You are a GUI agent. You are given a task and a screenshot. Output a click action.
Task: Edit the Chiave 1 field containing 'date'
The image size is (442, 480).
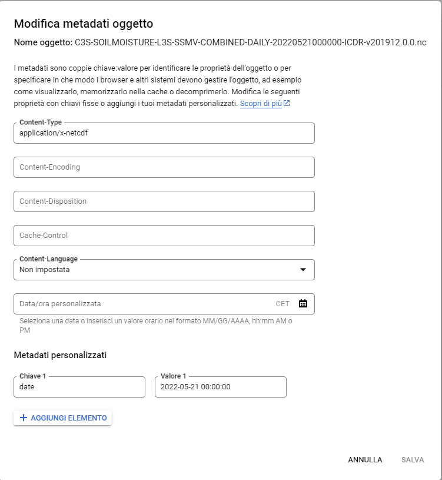click(79, 387)
